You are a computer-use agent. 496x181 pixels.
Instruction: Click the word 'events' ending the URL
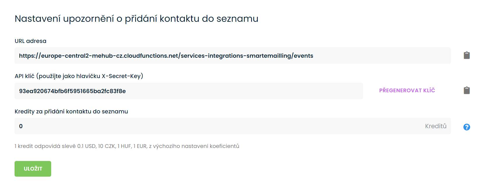coord(303,56)
